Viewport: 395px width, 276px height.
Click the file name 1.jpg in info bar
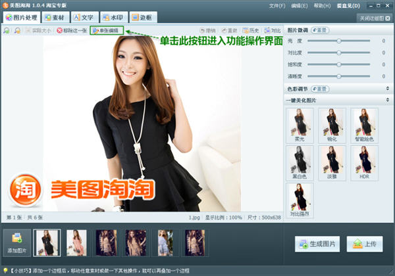click(194, 218)
